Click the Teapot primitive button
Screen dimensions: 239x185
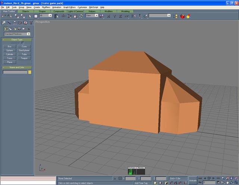(x=24, y=58)
